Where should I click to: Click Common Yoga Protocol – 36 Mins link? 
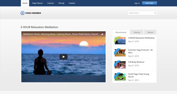click(140, 51)
